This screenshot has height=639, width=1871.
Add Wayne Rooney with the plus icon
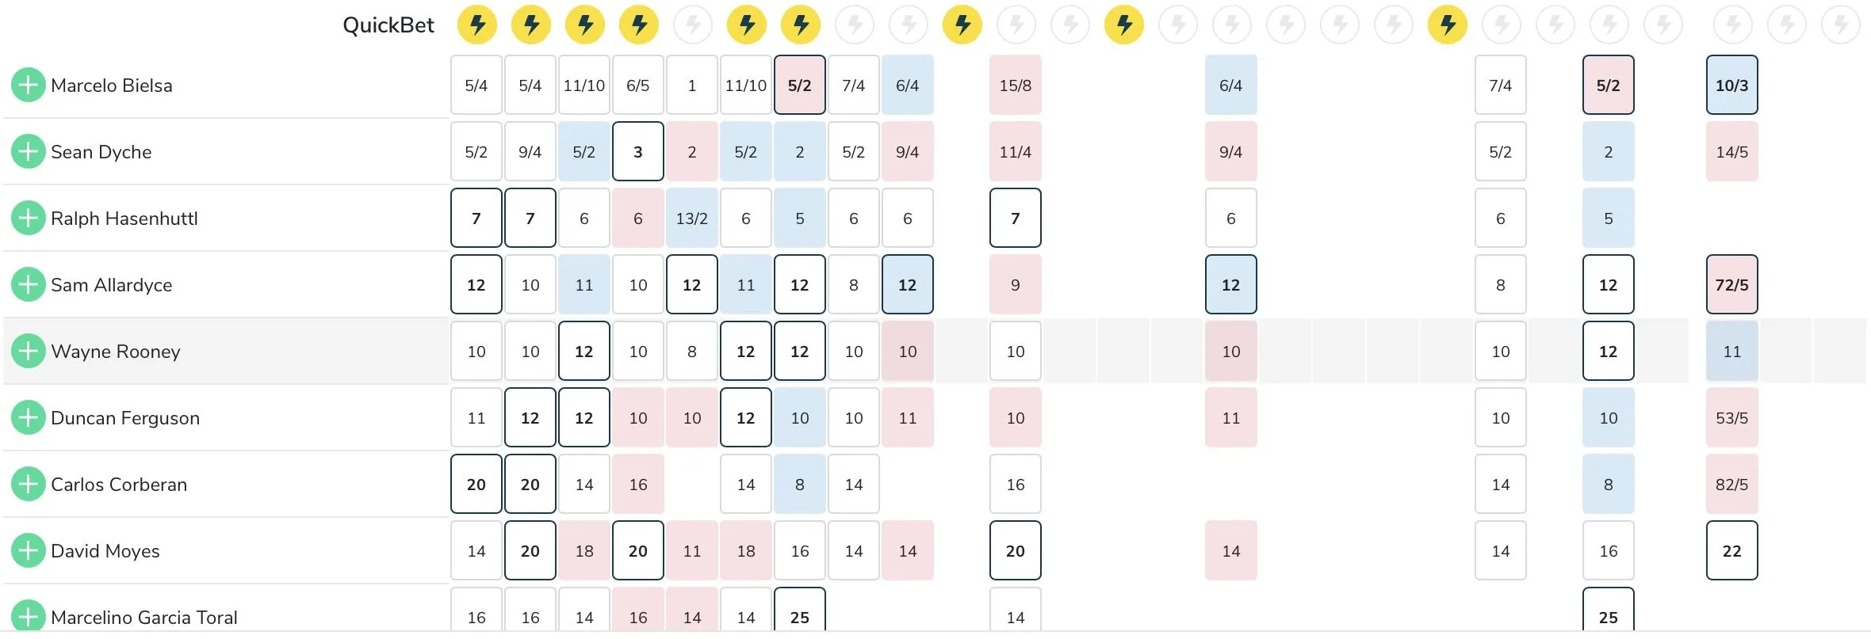[28, 351]
